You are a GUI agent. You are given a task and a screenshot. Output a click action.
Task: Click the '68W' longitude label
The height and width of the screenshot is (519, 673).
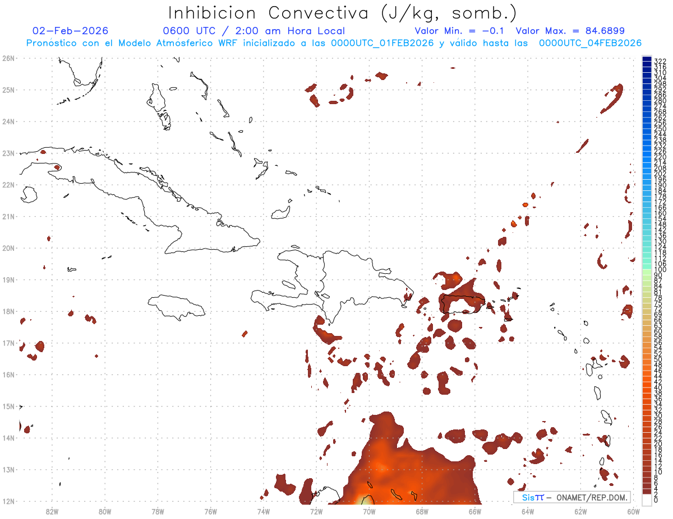click(x=422, y=511)
